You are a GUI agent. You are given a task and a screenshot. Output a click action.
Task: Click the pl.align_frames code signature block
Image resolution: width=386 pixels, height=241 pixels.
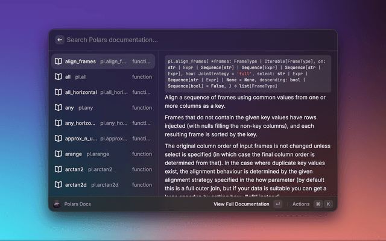pos(247,73)
